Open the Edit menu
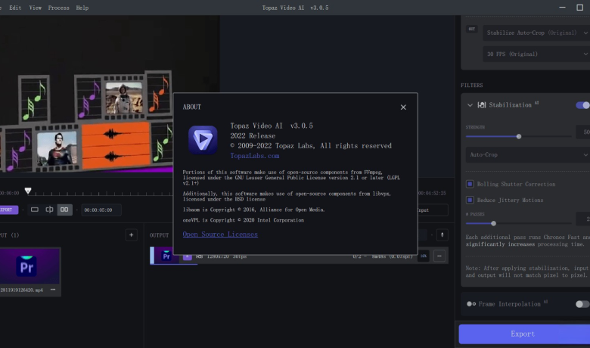The image size is (590, 348). pyautogui.click(x=15, y=8)
